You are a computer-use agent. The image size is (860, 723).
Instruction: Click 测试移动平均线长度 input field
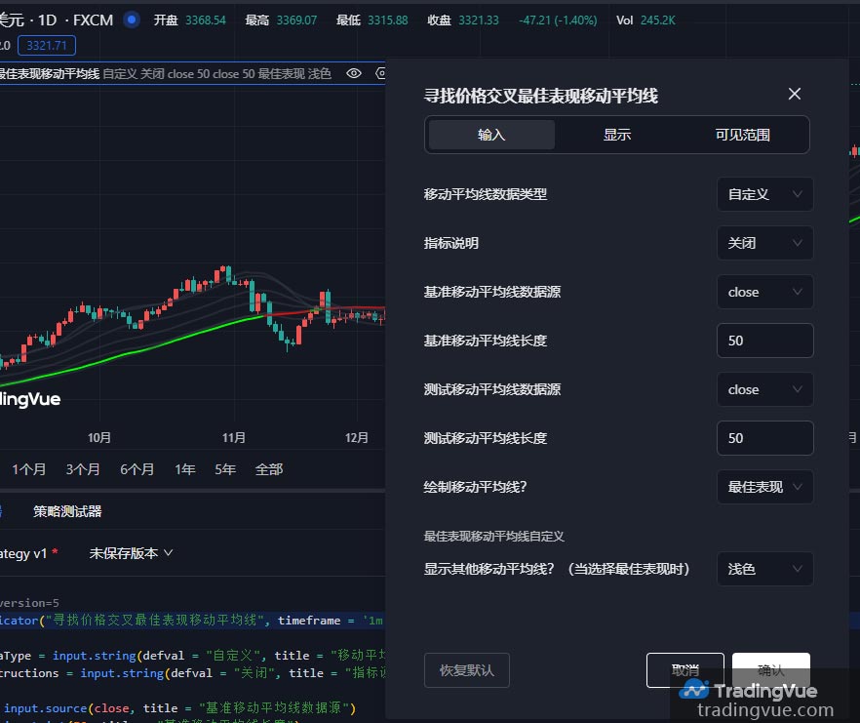(764, 438)
